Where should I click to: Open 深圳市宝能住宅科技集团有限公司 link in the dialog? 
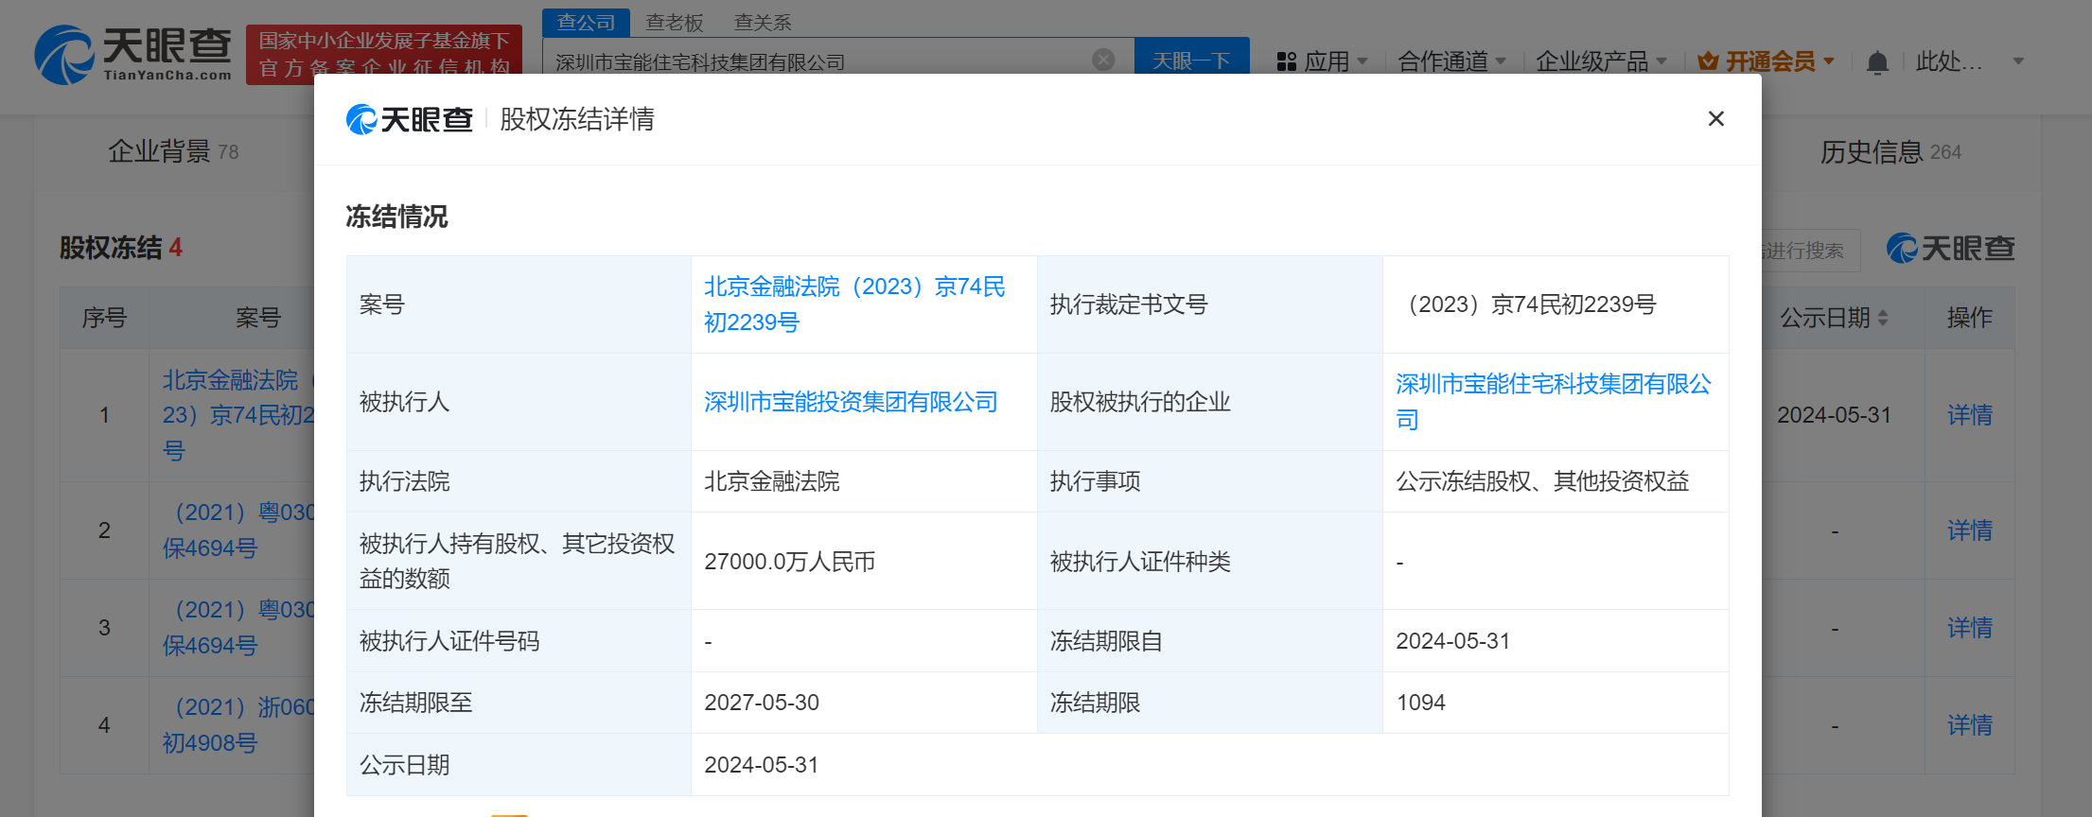coord(1554,401)
